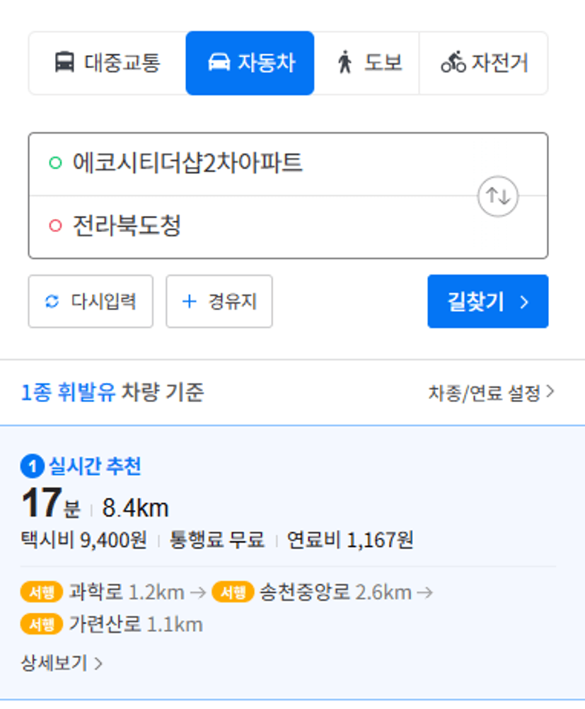The width and height of the screenshot is (585, 709).
Task: Add a waypoint with 경유지 button
Action: pyautogui.click(x=219, y=301)
